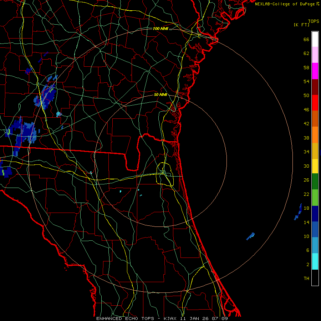
Task: Click the cyan 10 K FT legend swatch
Action: (315, 261)
